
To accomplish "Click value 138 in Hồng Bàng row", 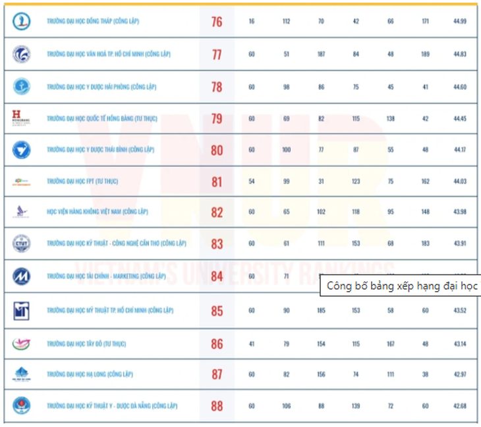I will click(391, 119).
